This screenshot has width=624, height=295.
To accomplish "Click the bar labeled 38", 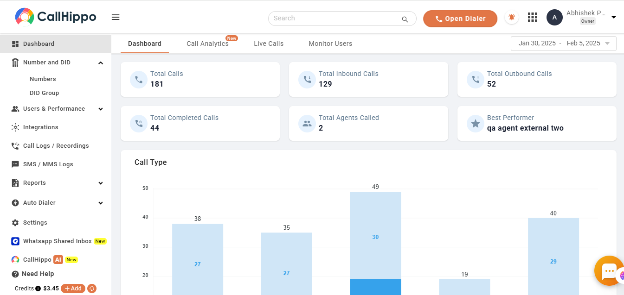I will pos(198,259).
